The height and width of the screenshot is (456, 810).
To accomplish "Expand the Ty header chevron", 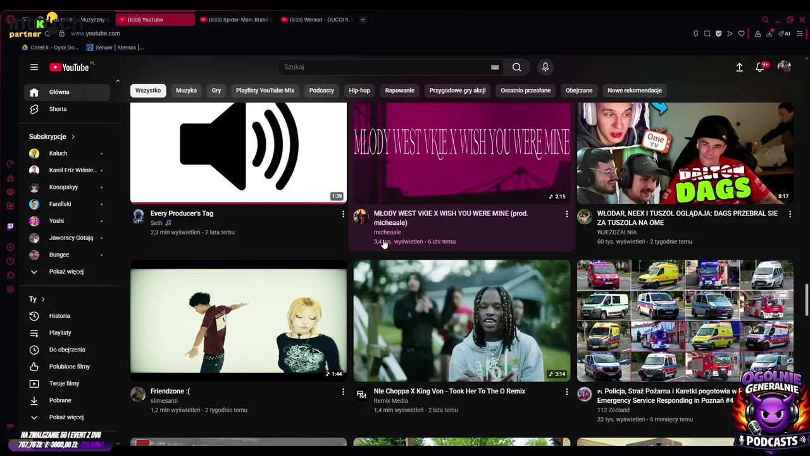I will [43, 299].
